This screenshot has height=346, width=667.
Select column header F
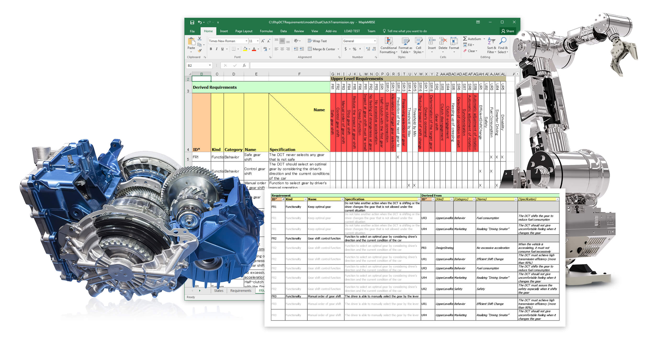pyautogui.click(x=299, y=74)
